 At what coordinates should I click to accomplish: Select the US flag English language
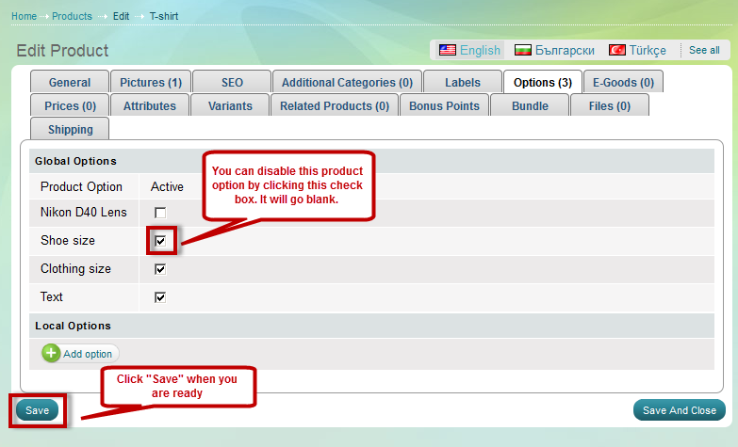coord(448,50)
